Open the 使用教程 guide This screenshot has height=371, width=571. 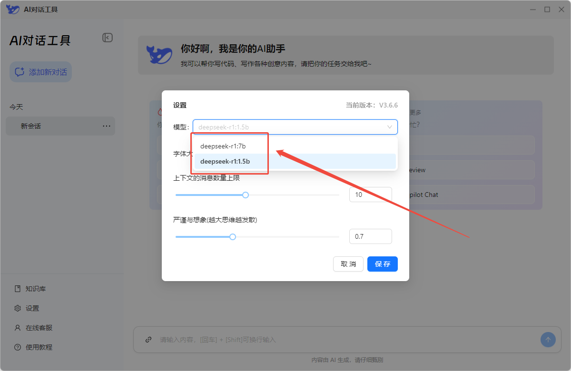pos(34,347)
